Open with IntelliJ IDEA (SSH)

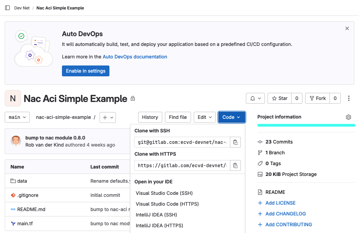click(156, 215)
